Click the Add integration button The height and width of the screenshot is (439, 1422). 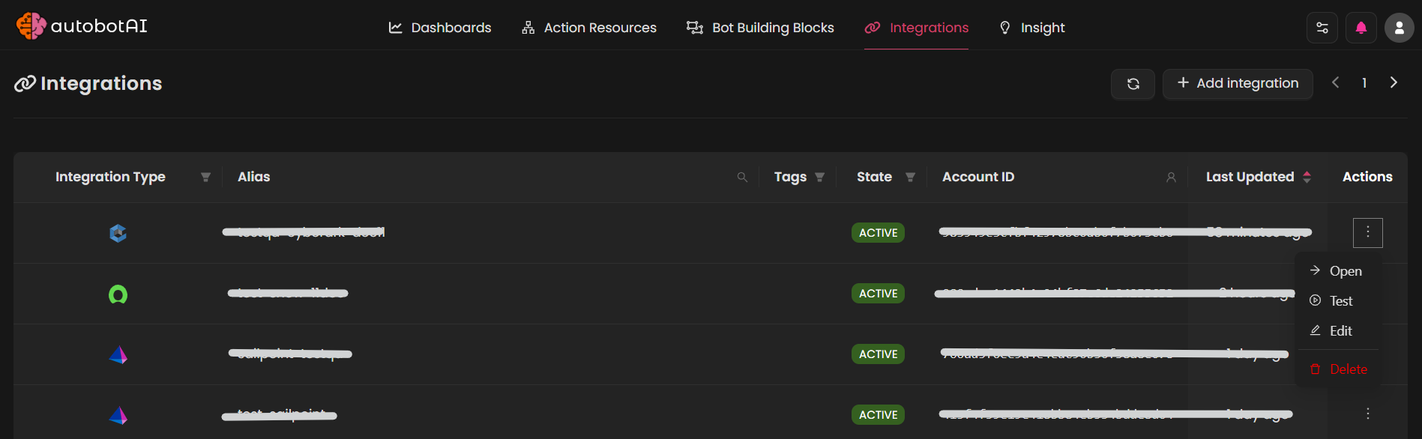tap(1237, 83)
